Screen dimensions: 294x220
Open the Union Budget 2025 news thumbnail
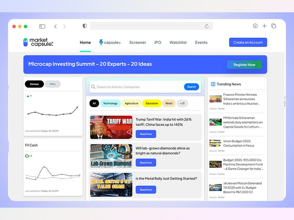click(216, 143)
